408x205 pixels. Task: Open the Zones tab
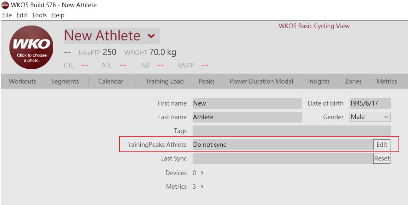[353, 81]
